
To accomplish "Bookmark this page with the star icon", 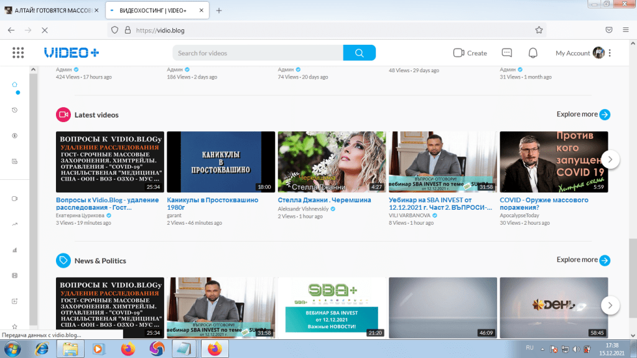I will coord(539,30).
